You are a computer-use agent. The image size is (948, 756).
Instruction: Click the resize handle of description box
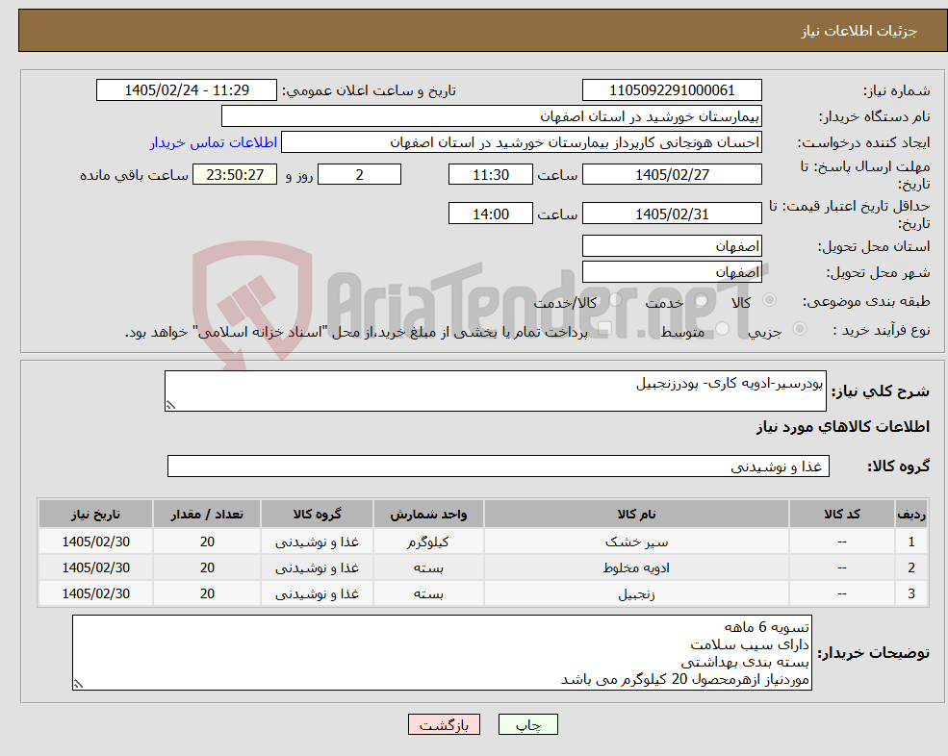pyautogui.click(x=170, y=406)
